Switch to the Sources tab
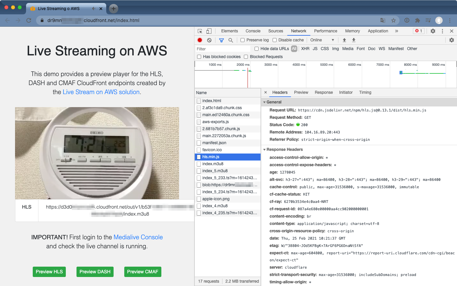The width and height of the screenshot is (457, 286). click(x=276, y=31)
